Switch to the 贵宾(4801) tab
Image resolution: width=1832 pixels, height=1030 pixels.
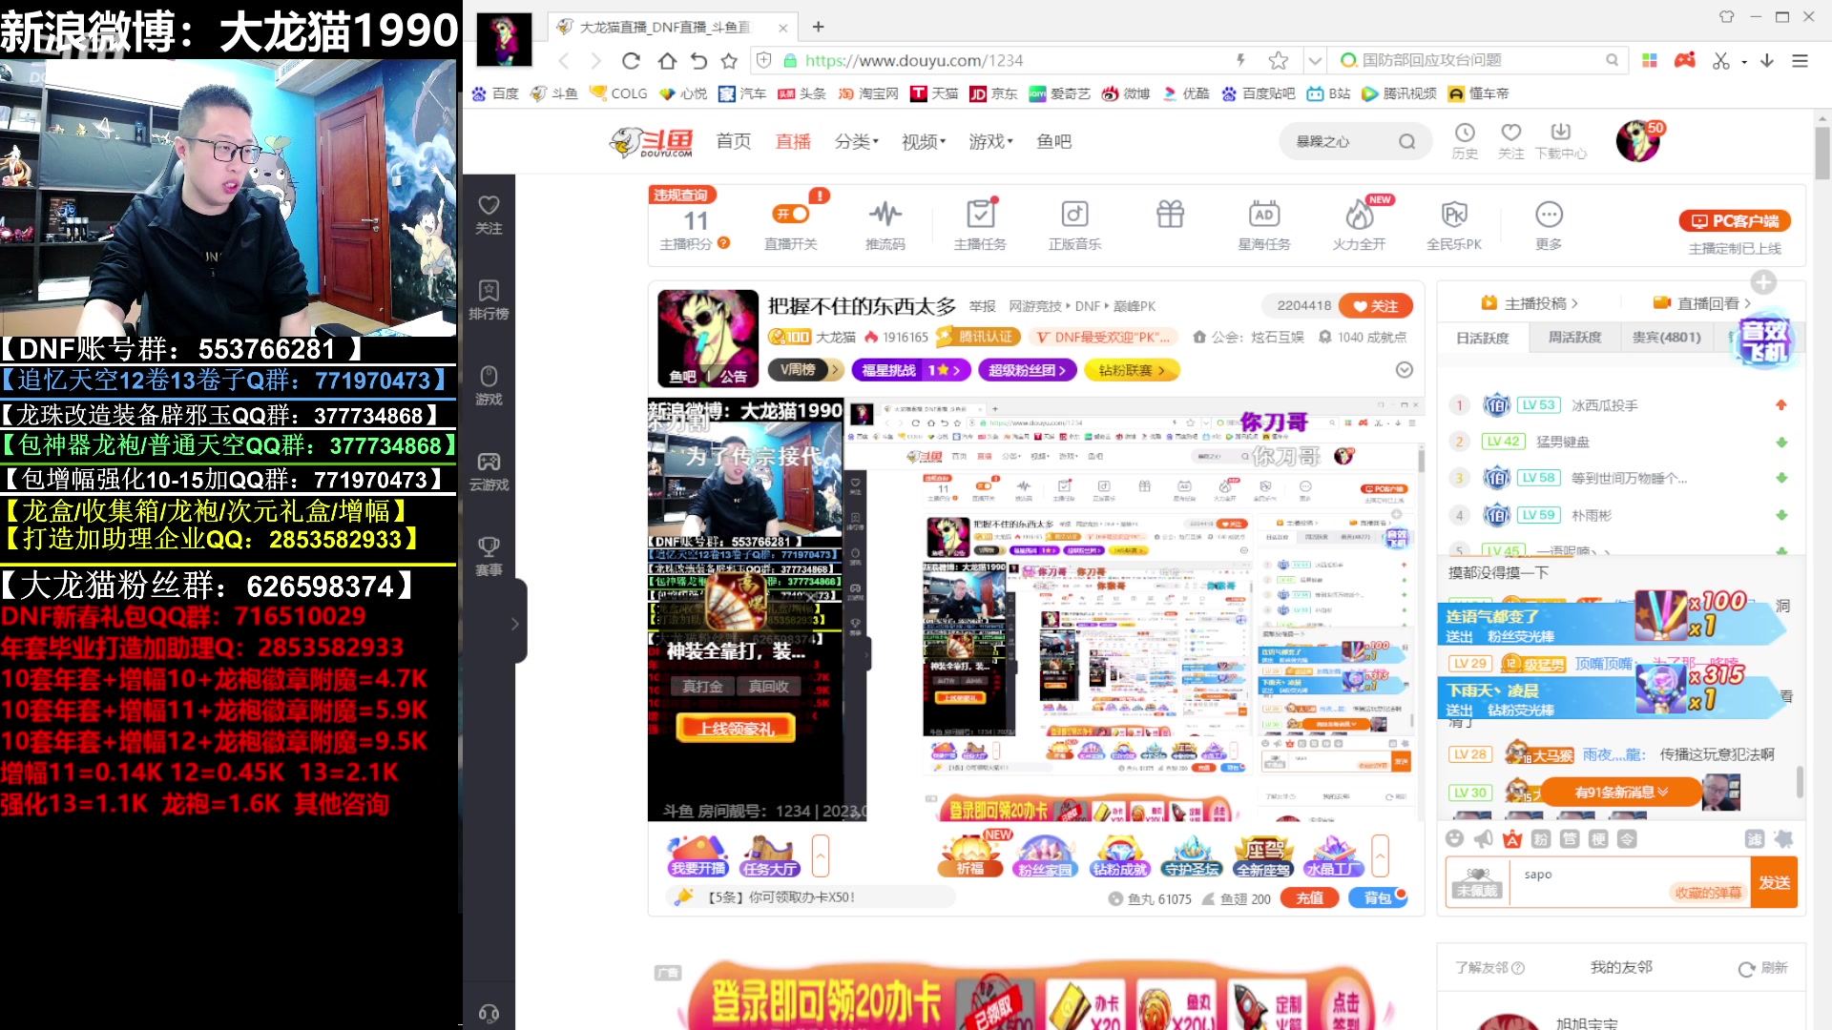coord(1666,338)
